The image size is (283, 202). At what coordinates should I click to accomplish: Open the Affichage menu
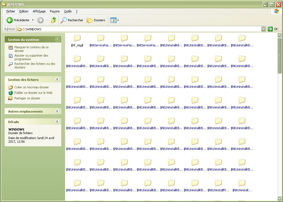[x=39, y=11]
